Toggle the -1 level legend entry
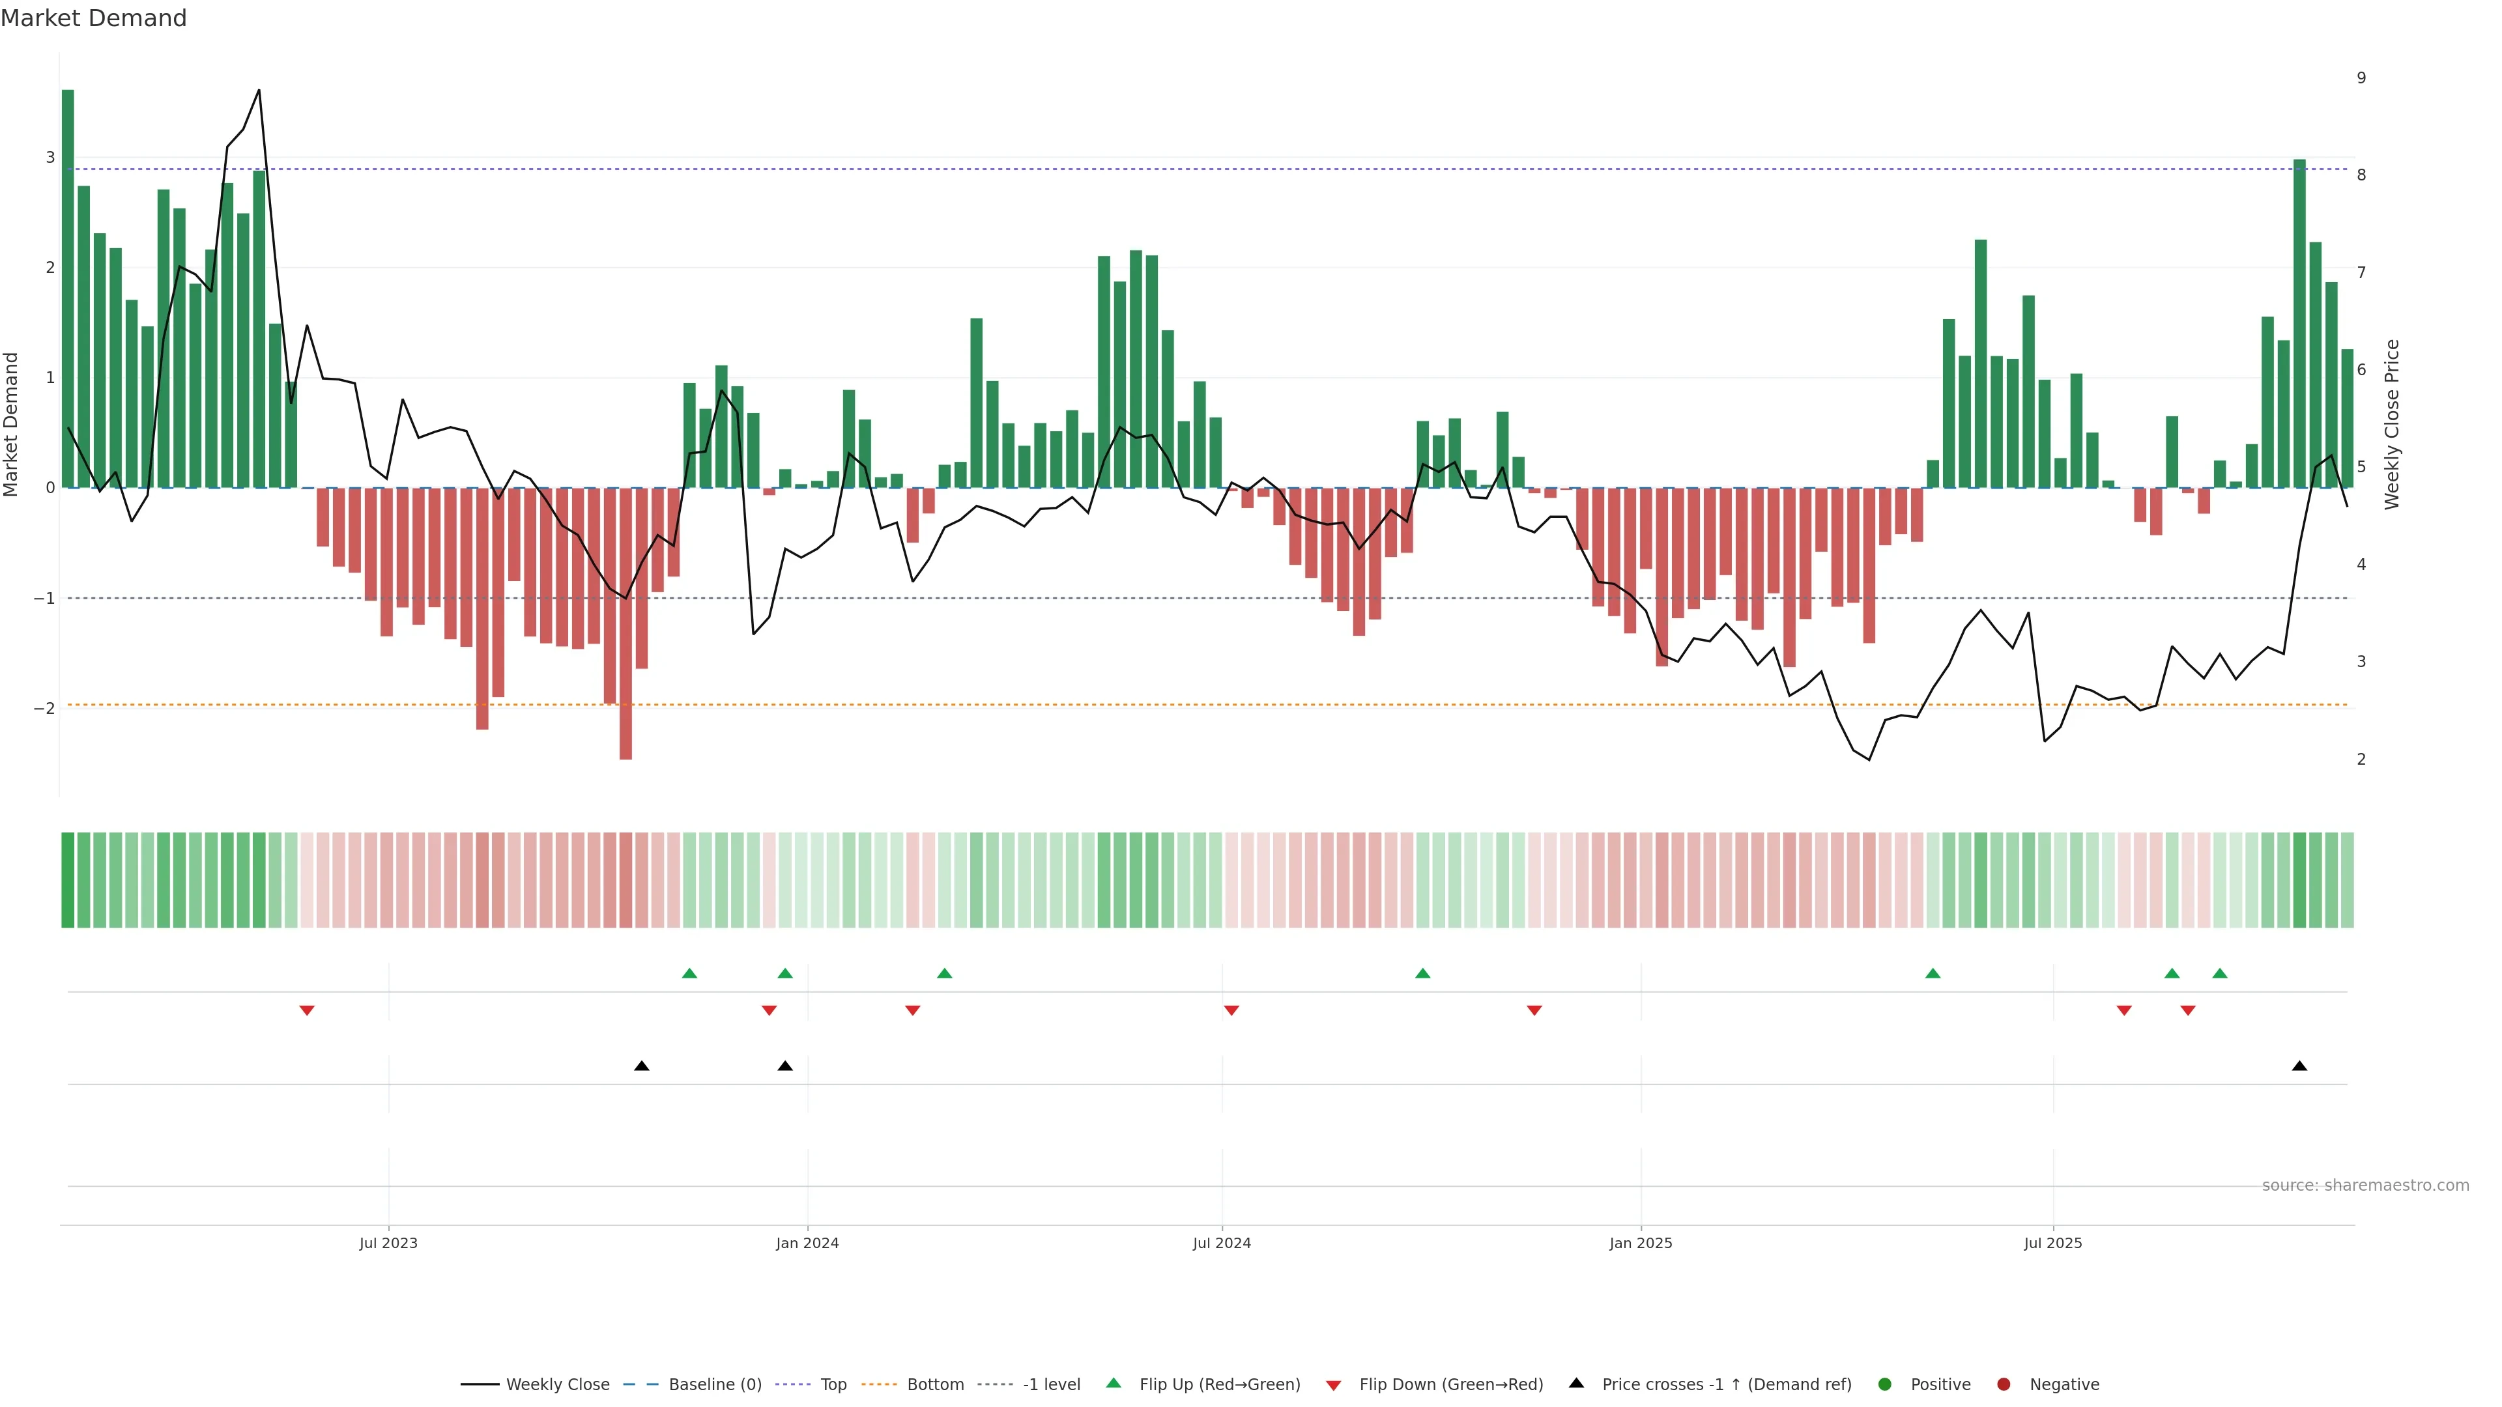This screenshot has width=2502, height=1407. point(1051,1385)
